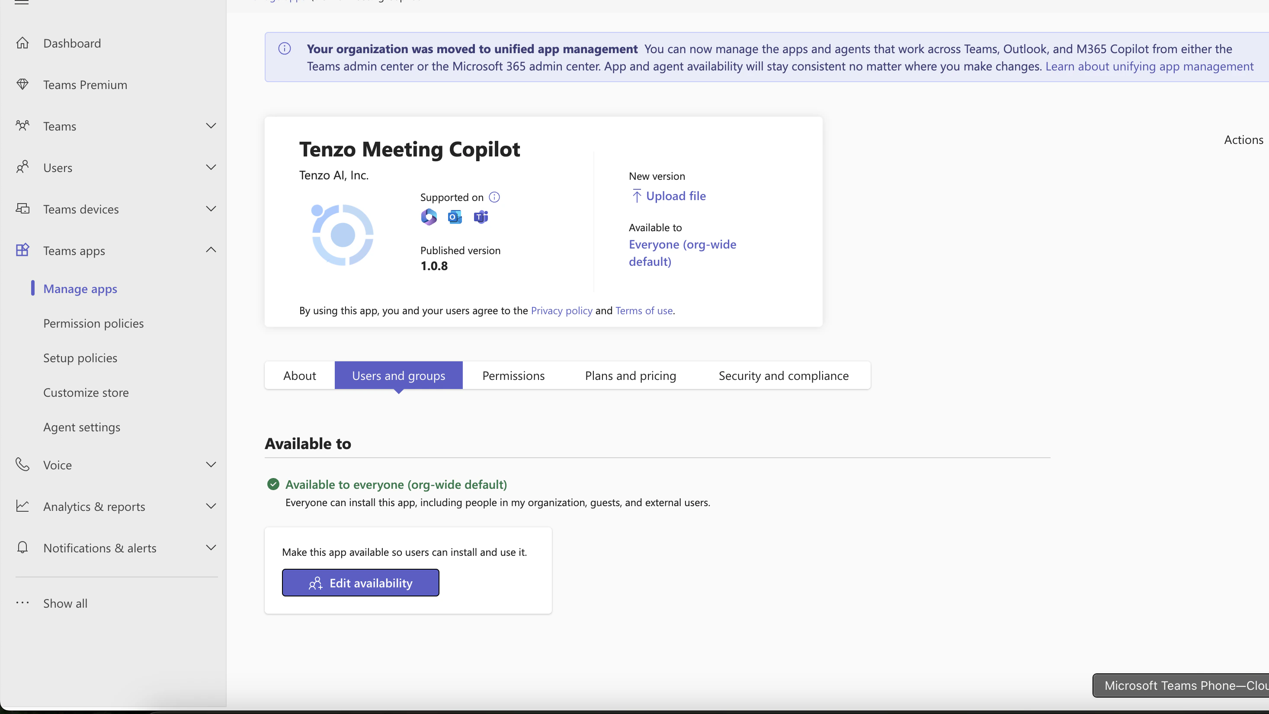The image size is (1269, 714).
Task: Click the Teams apps grid icon
Action: [22, 250]
